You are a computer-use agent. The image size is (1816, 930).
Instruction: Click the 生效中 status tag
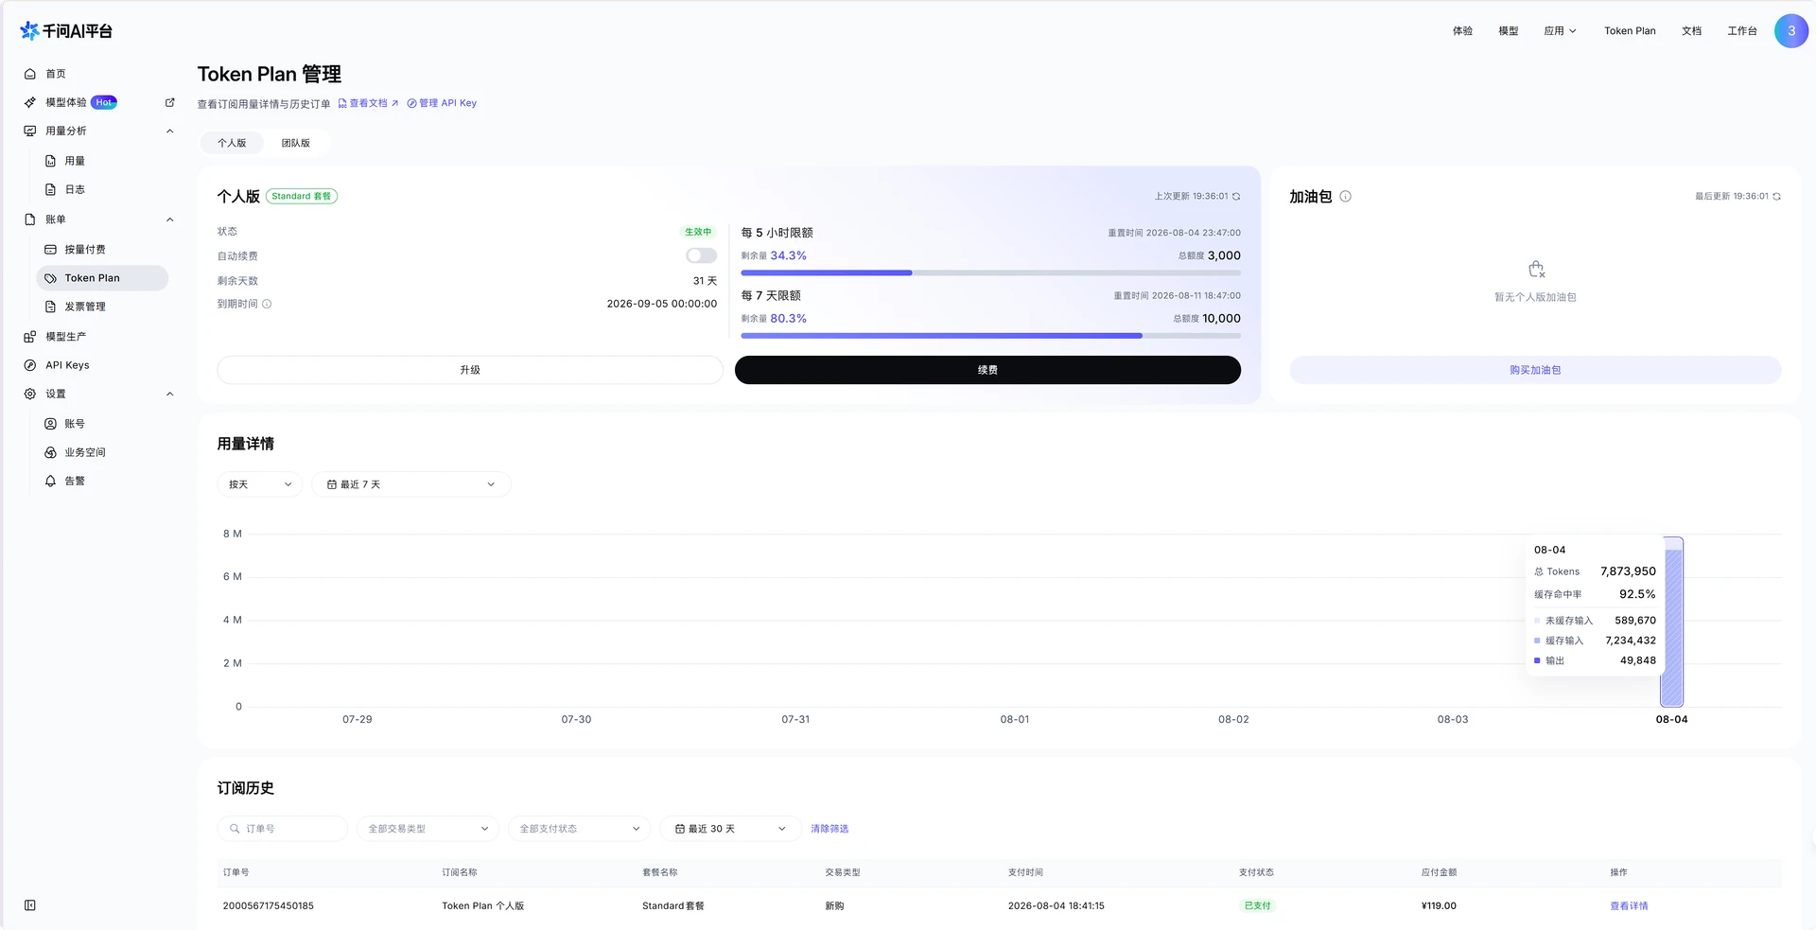click(x=698, y=232)
